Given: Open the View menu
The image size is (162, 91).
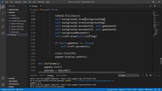Looking at the screenshot, I should [x=25, y=2].
